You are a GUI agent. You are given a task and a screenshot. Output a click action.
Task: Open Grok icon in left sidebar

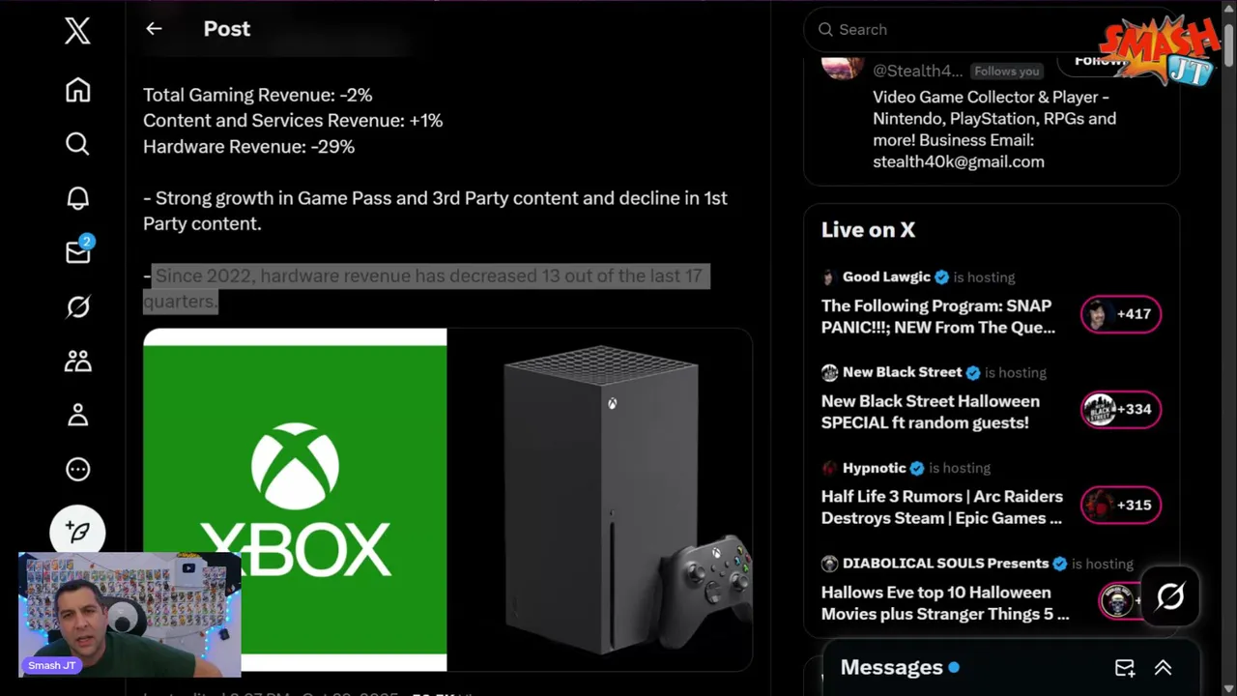click(x=77, y=306)
